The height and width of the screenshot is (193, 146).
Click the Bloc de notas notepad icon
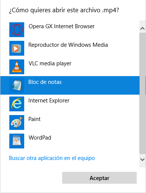coord(17,85)
